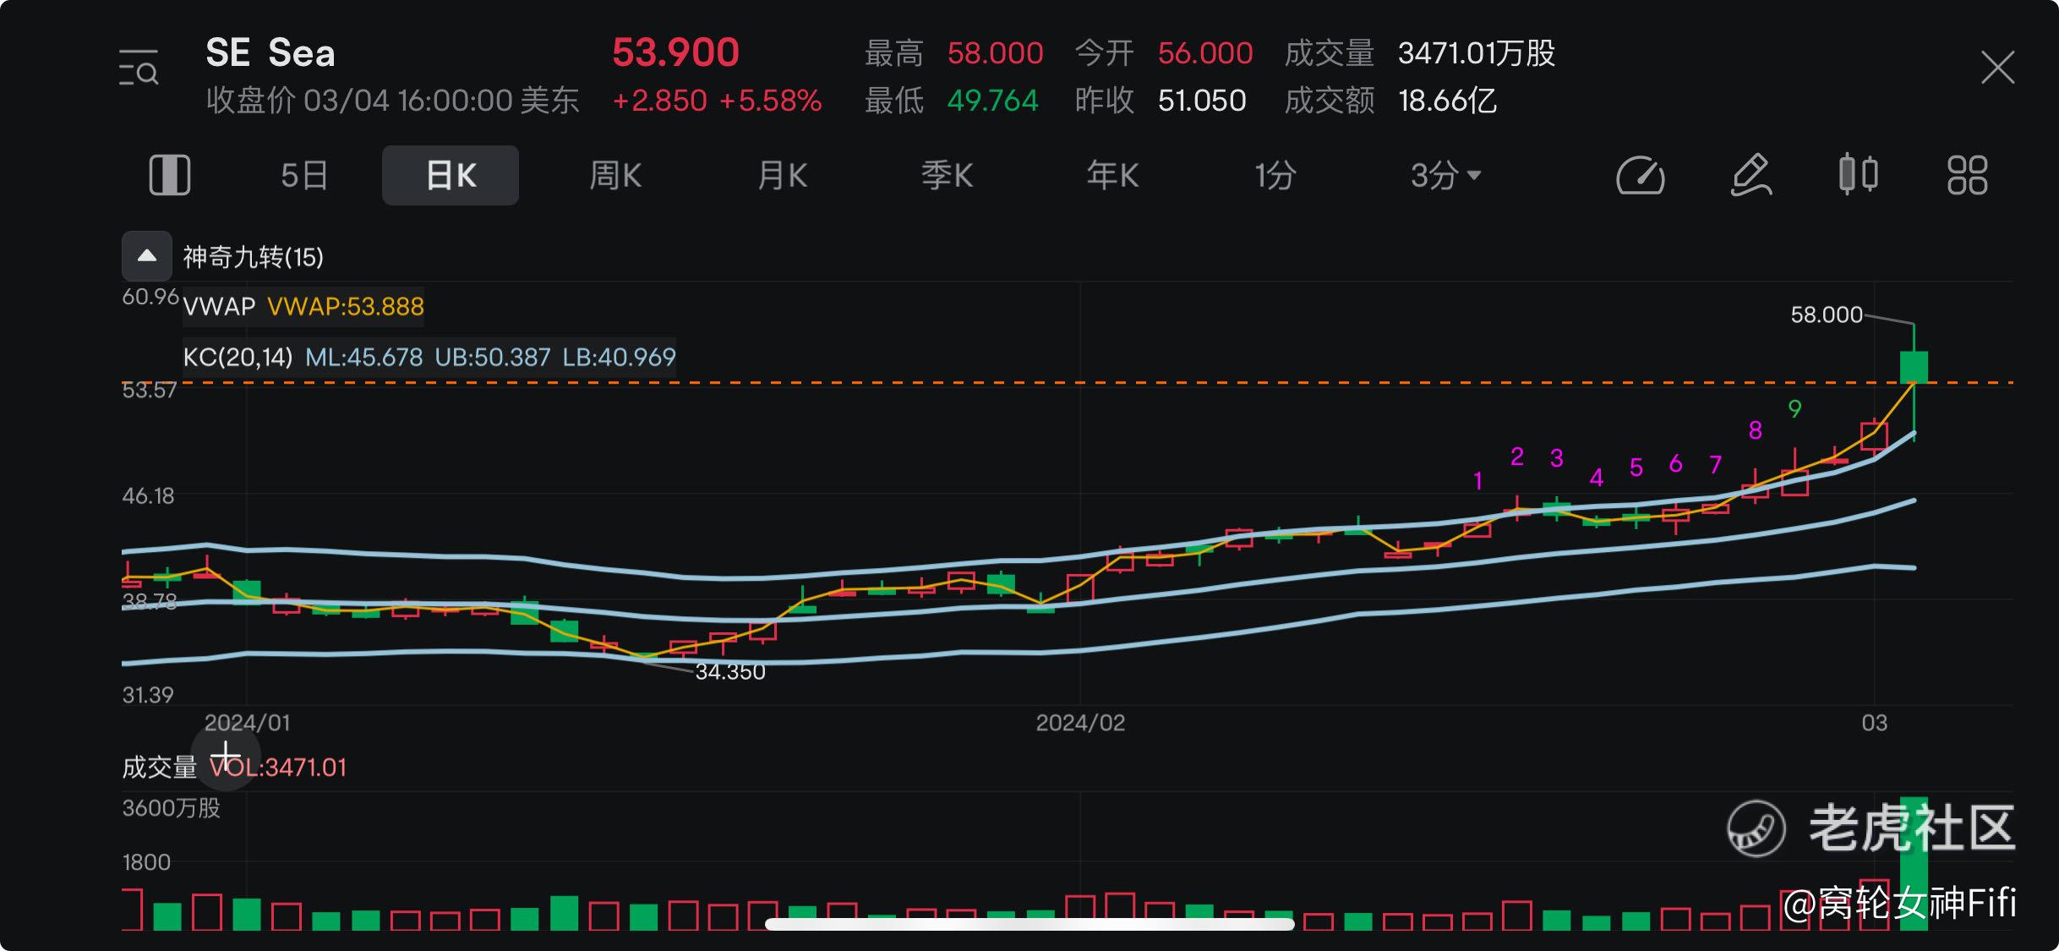Click the orange dashed price level line

(x=1014, y=384)
